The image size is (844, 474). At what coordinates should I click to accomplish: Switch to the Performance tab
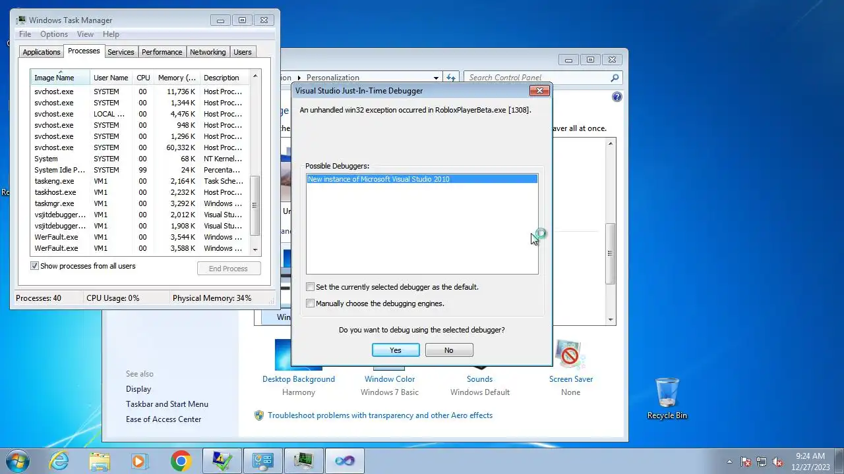[162, 52]
